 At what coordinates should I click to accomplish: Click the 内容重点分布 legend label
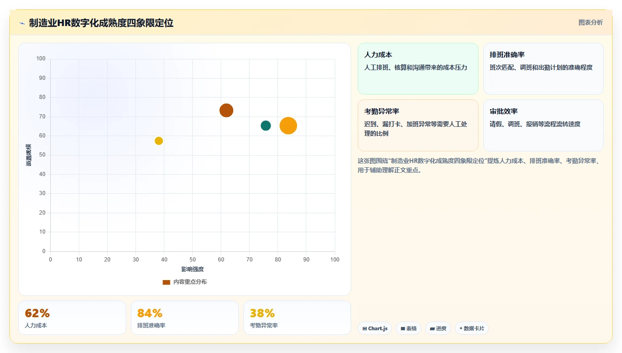190,282
